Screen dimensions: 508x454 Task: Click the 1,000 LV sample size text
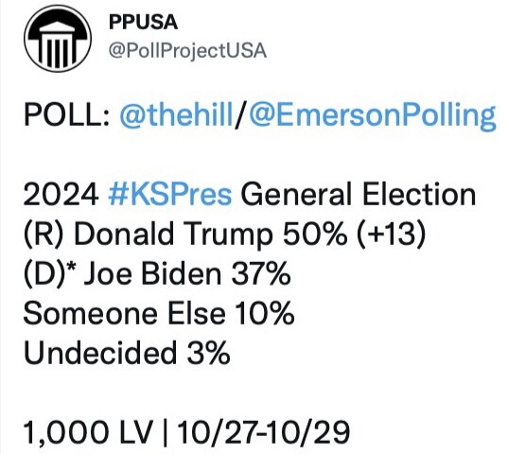click(x=88, y=432)
